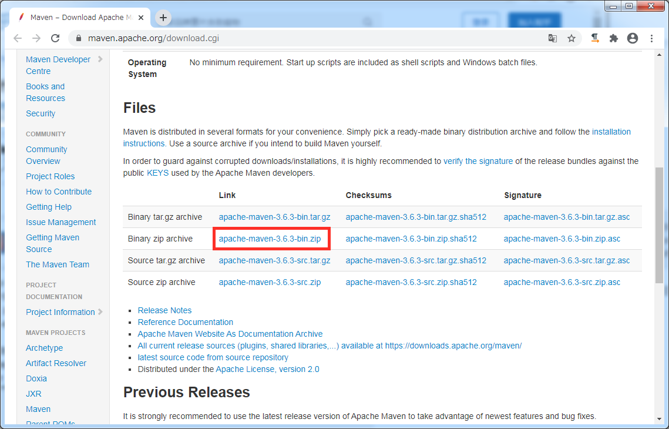Open Project Information sidebar link

(60, 312)
